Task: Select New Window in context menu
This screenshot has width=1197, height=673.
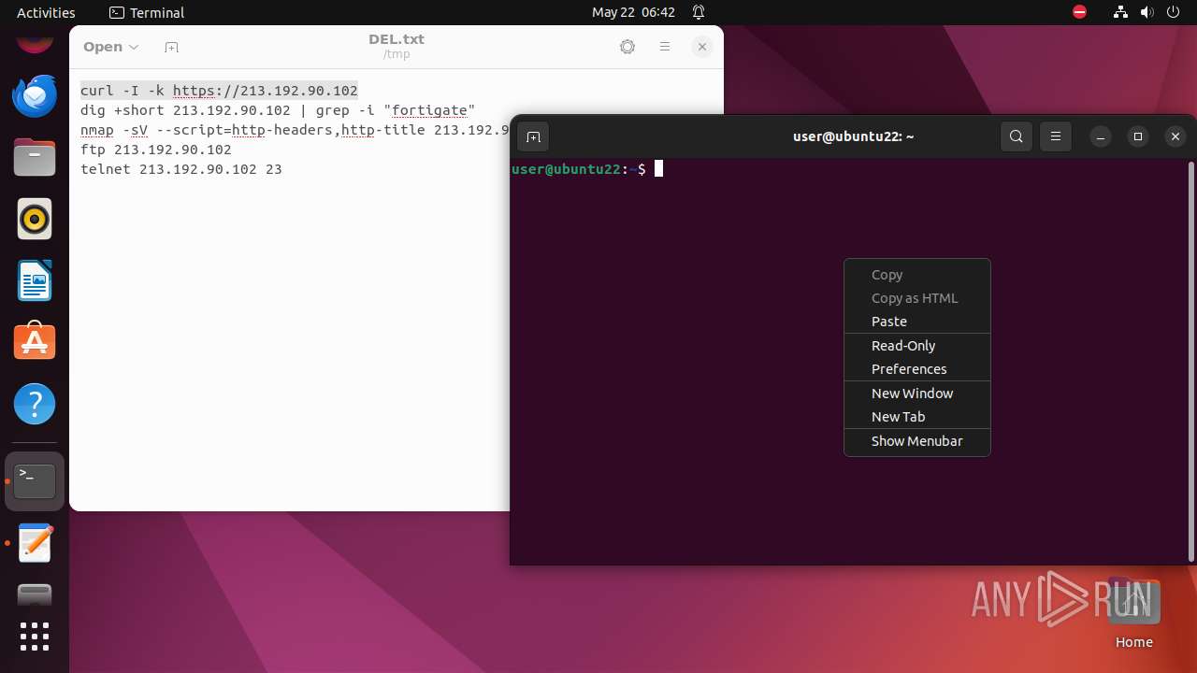Action: tap(917, 393)
